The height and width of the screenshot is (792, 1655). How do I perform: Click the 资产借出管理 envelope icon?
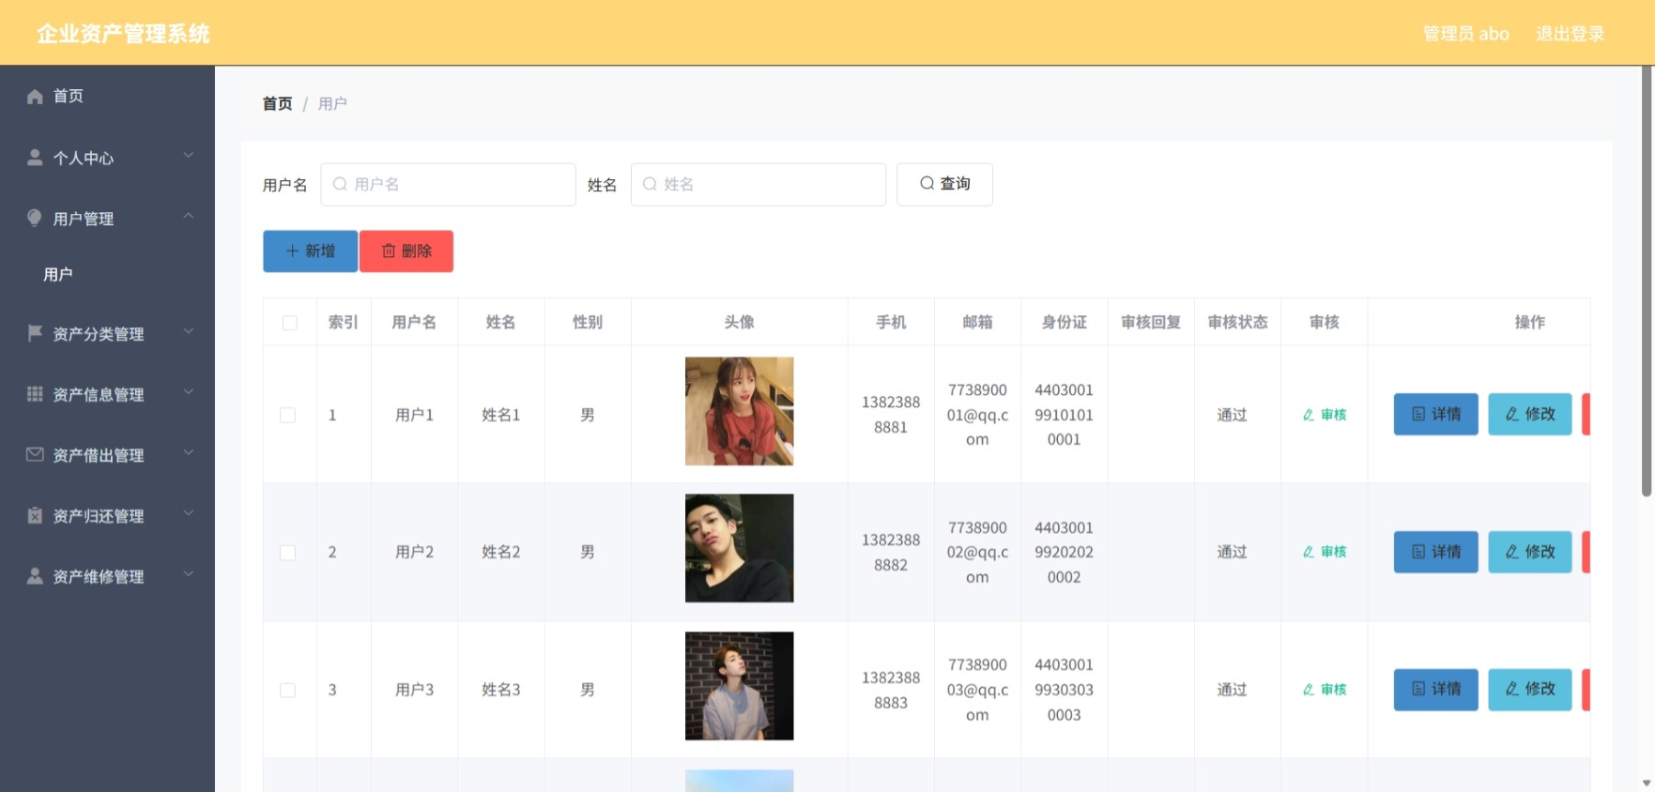click(x=35, y=454)
